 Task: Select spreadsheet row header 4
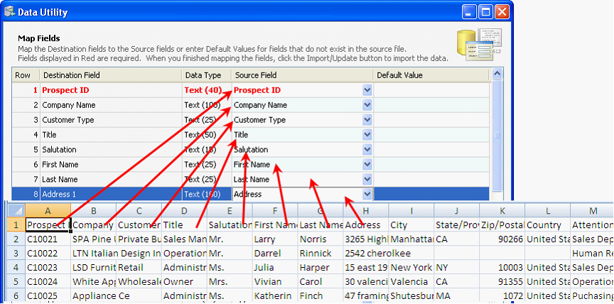(x=16, y=267)
